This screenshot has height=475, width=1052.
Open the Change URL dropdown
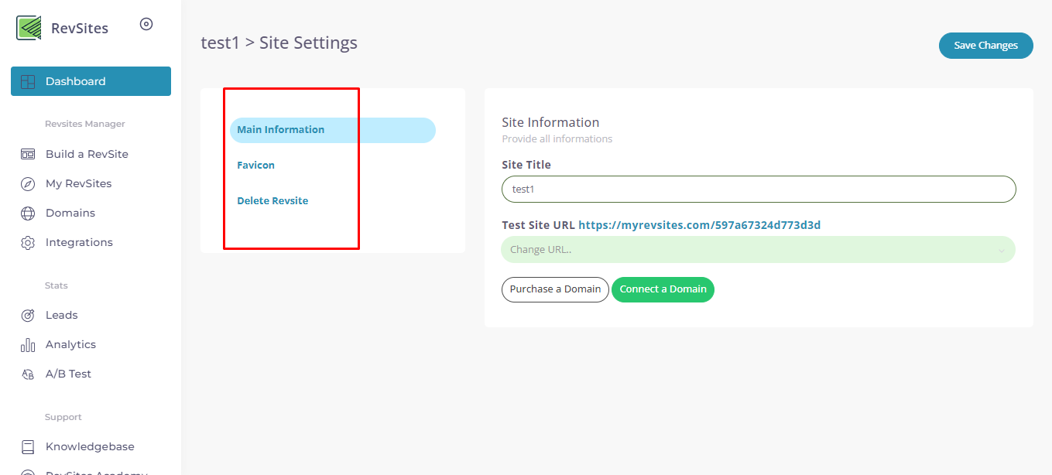pos(757,249)
